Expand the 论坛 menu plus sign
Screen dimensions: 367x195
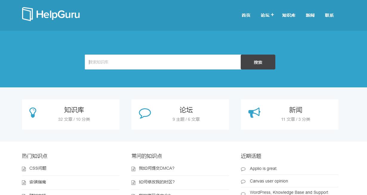coord(272,15)
